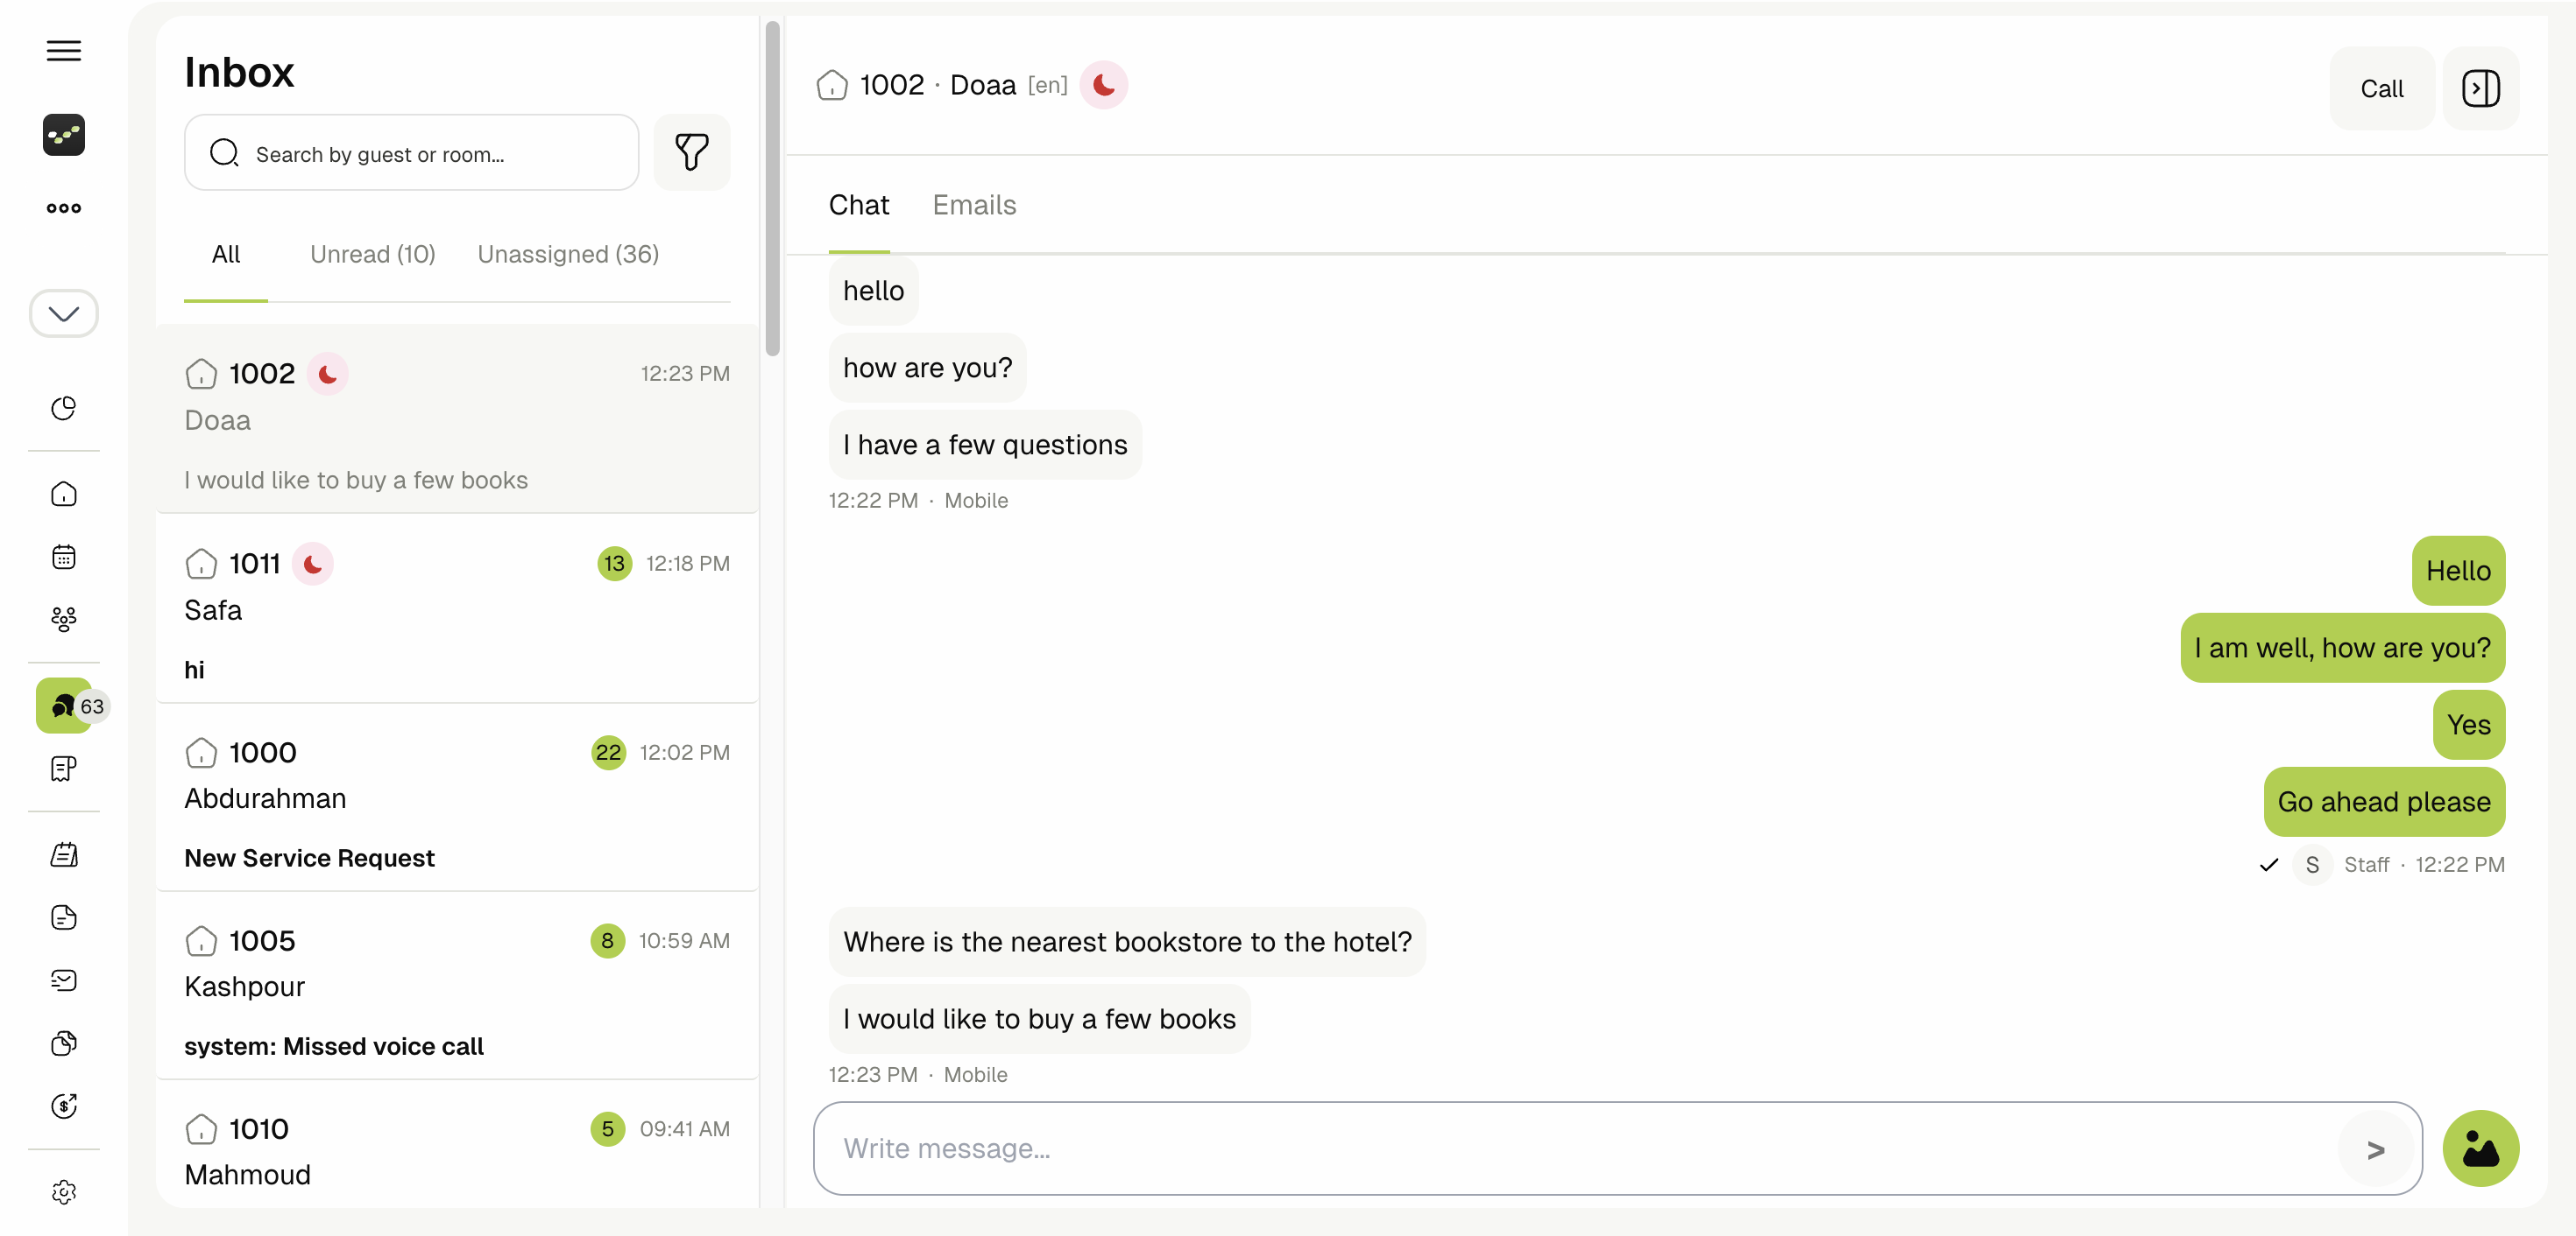Click the 13 unread badge on Safa
Screen dimensions: 2576x1236
pos(614,564)
